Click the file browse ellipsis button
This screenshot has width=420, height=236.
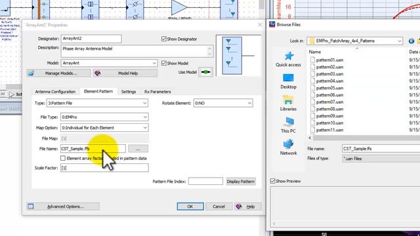138,149
